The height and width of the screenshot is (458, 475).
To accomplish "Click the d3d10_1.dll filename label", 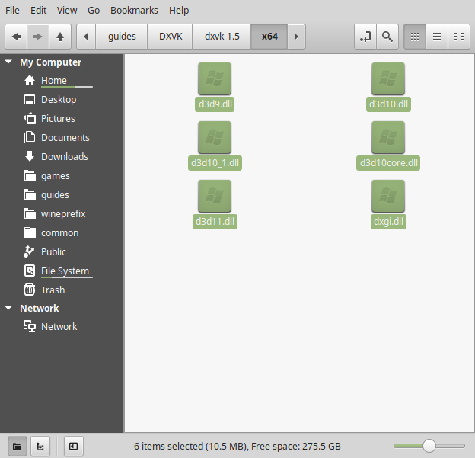I will [x=215, y=163].
